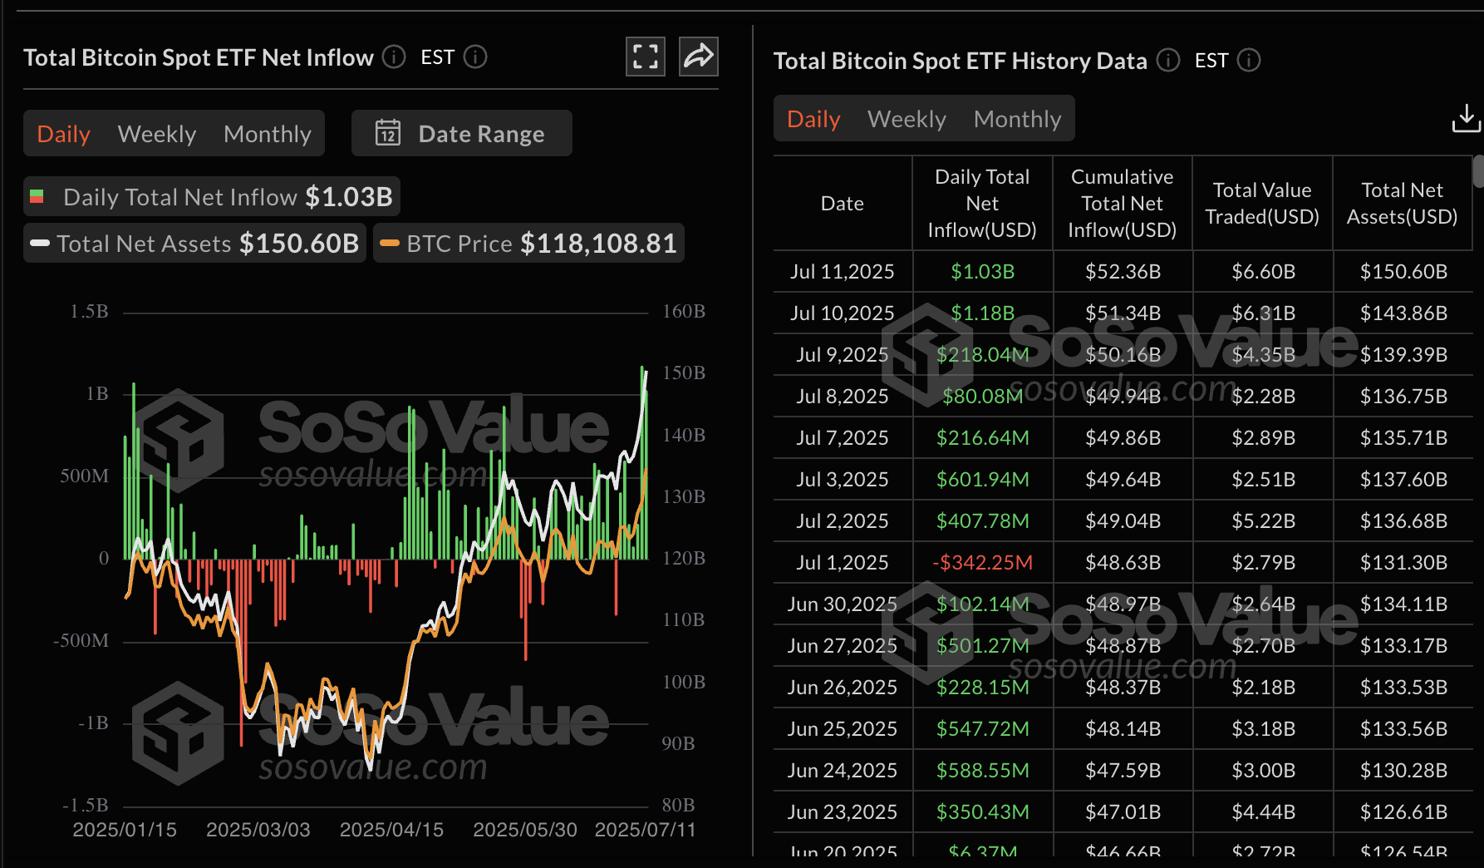Click the $350.43M inflow value
The width and height of the screenshot is (1484, 868).
click(x=982, y=811)
